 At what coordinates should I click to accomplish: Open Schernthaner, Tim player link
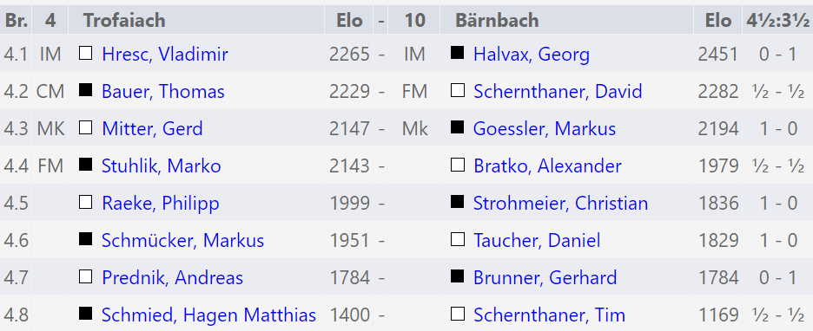coord(549,315)
